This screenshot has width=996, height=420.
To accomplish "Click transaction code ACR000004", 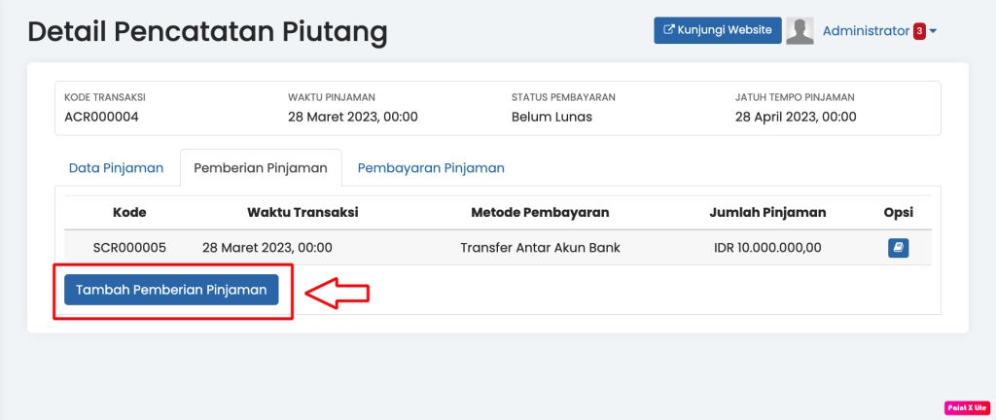I will (101, 118).
